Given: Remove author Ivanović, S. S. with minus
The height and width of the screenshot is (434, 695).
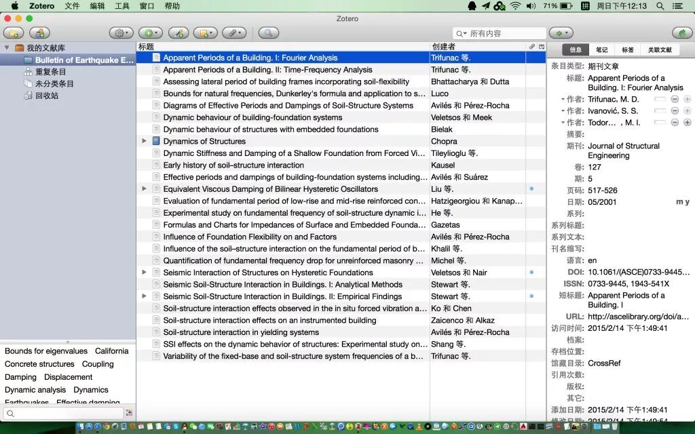Looking at the screenshot, I should [675, 111].
